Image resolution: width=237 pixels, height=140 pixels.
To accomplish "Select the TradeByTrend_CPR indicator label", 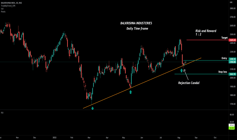I will point(8,6).
